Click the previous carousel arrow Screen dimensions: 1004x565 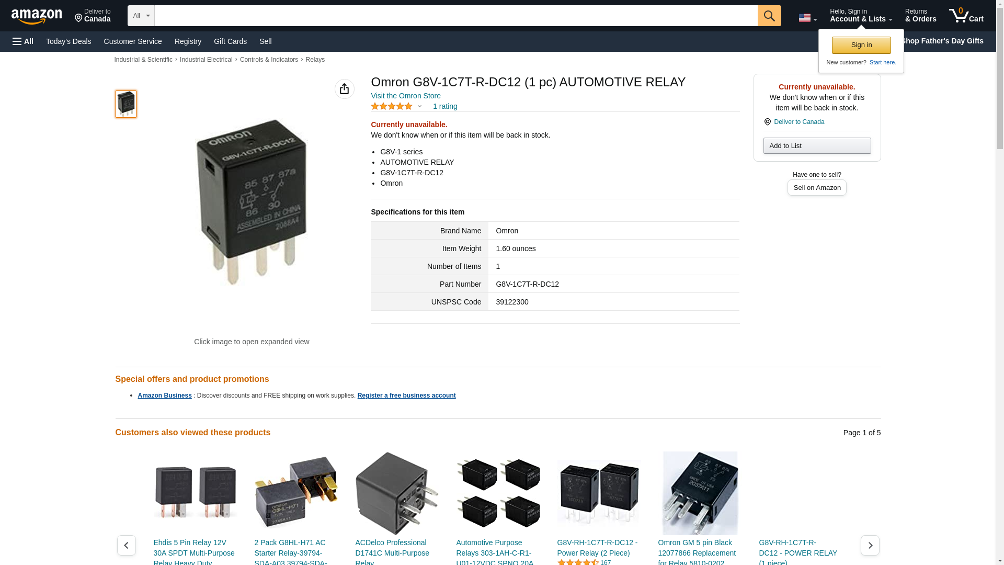click(126, 545)
